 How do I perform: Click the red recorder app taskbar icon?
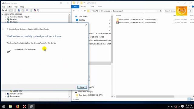click(x=24, y=106)
